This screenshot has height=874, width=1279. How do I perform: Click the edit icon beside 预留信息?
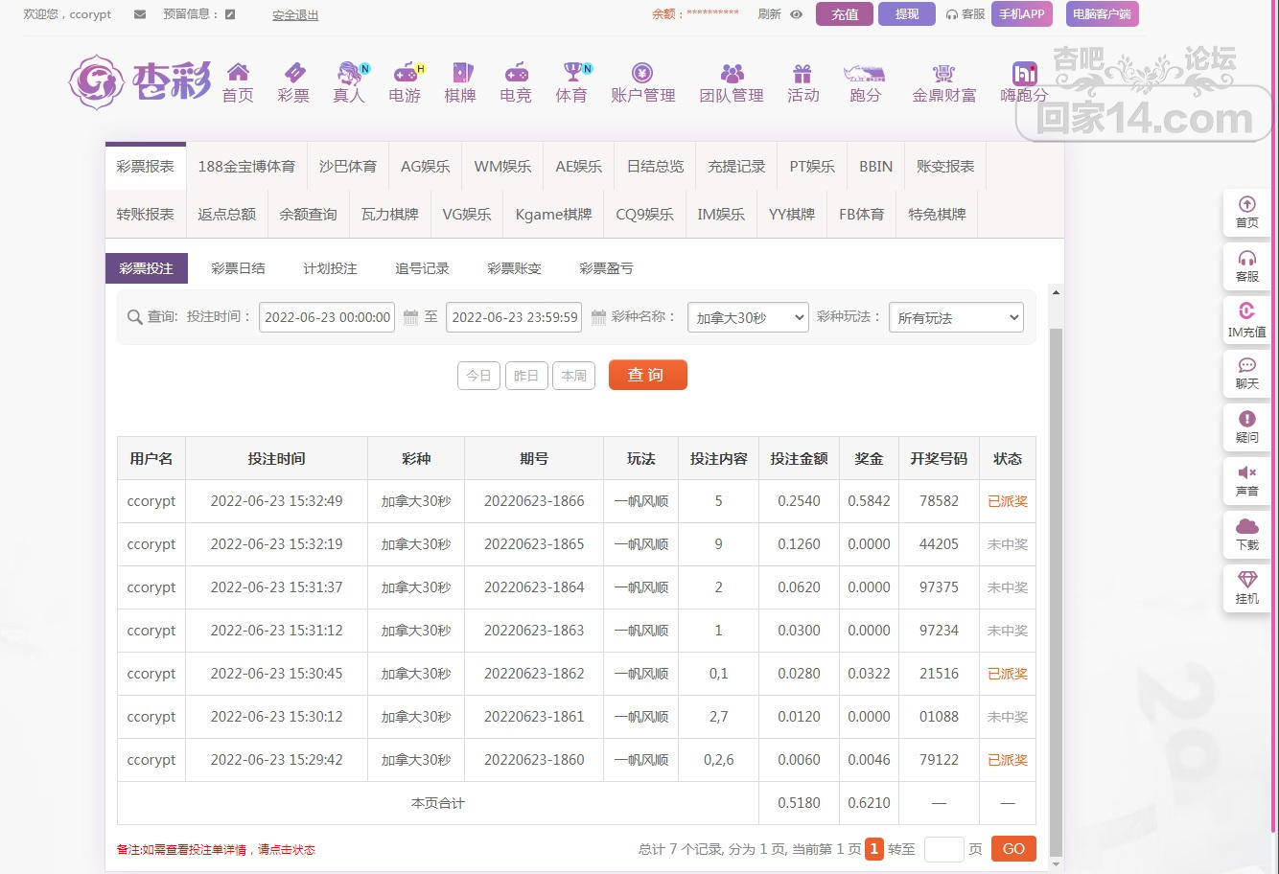[230, 14]
